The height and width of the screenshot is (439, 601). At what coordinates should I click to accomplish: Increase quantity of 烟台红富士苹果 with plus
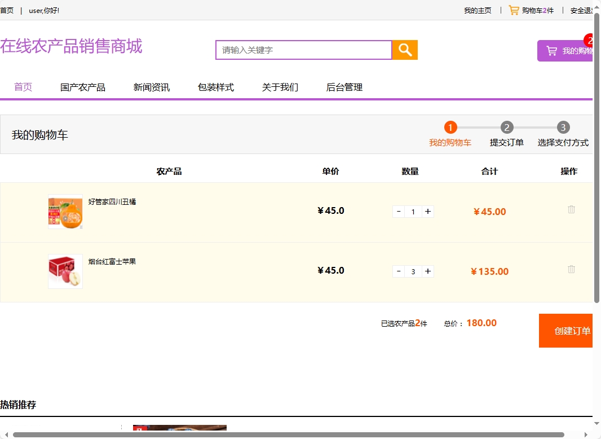tap(428, 271)
